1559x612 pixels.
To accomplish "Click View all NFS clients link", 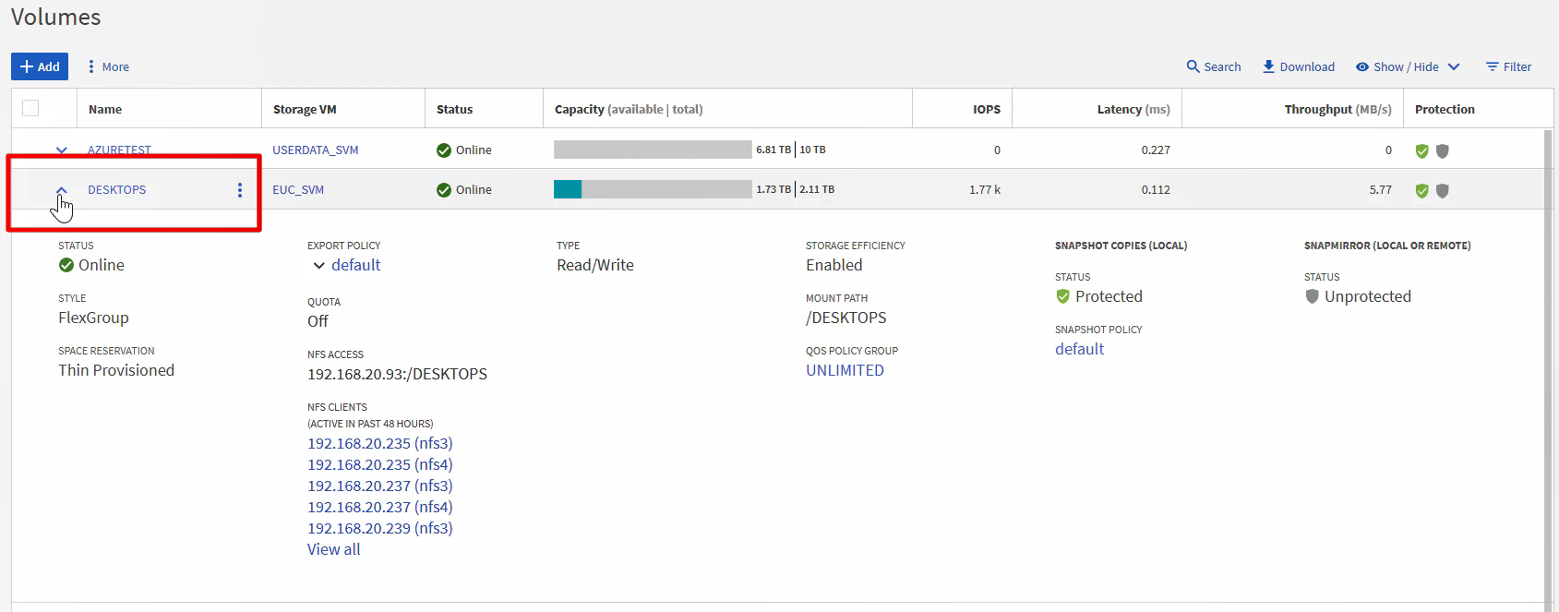I will (333, 549).
